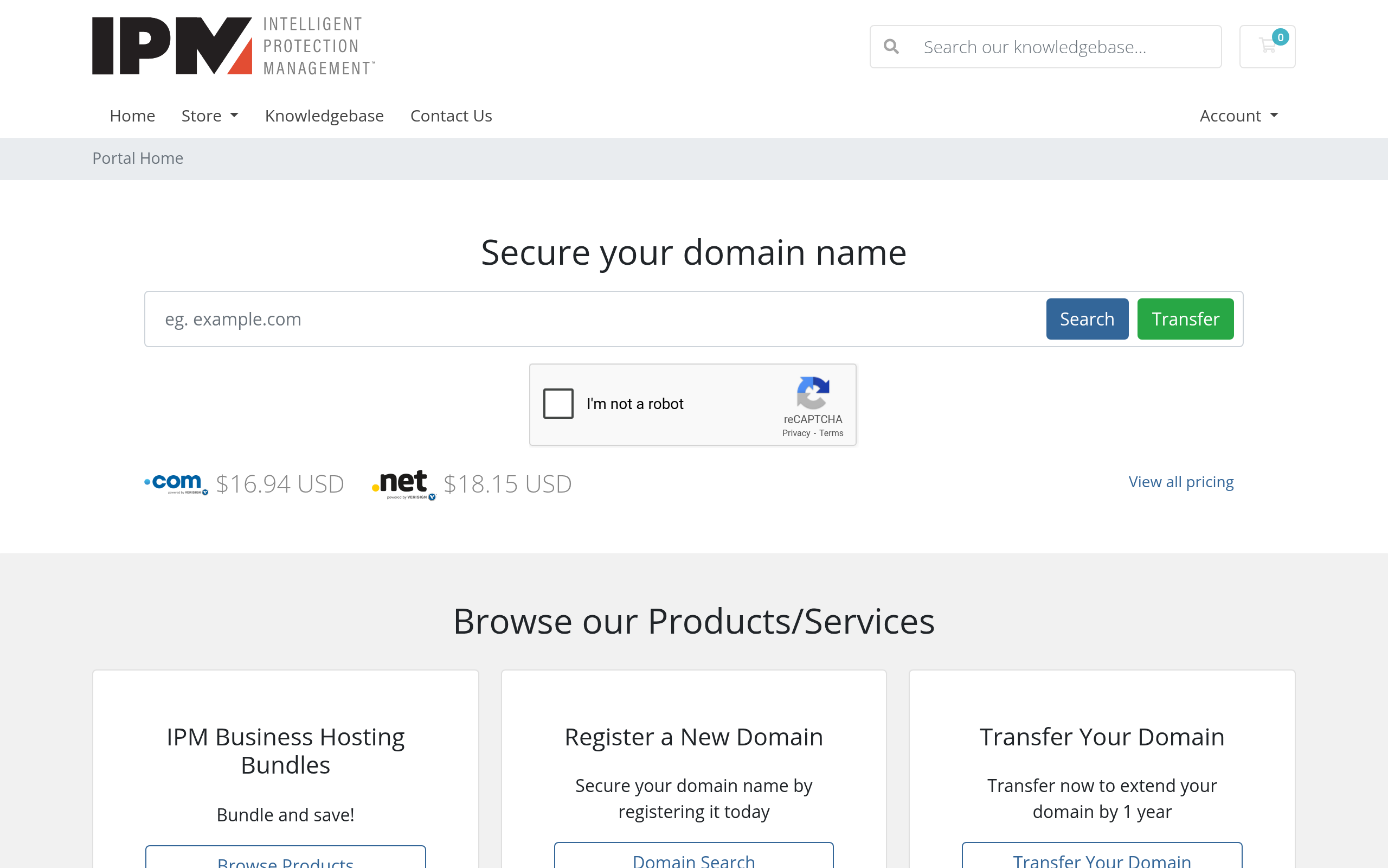This screenshot has height=868, width=1388.
Task: Click the .net Verisign logo
Action: point(404,485)
